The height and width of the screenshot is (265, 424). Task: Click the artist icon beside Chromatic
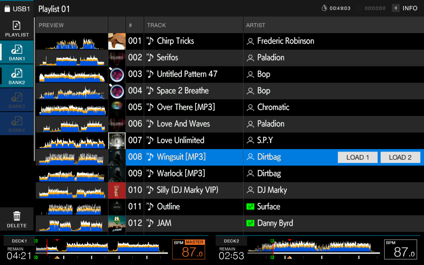point(250,107)
